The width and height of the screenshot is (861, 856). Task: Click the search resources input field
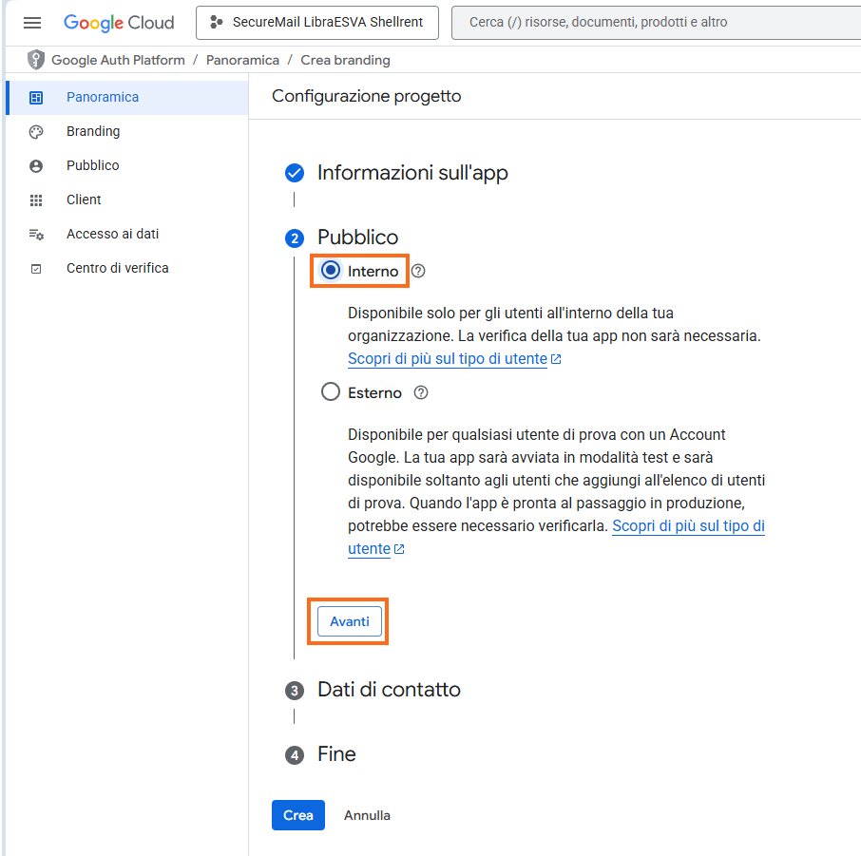click(656, 23)
